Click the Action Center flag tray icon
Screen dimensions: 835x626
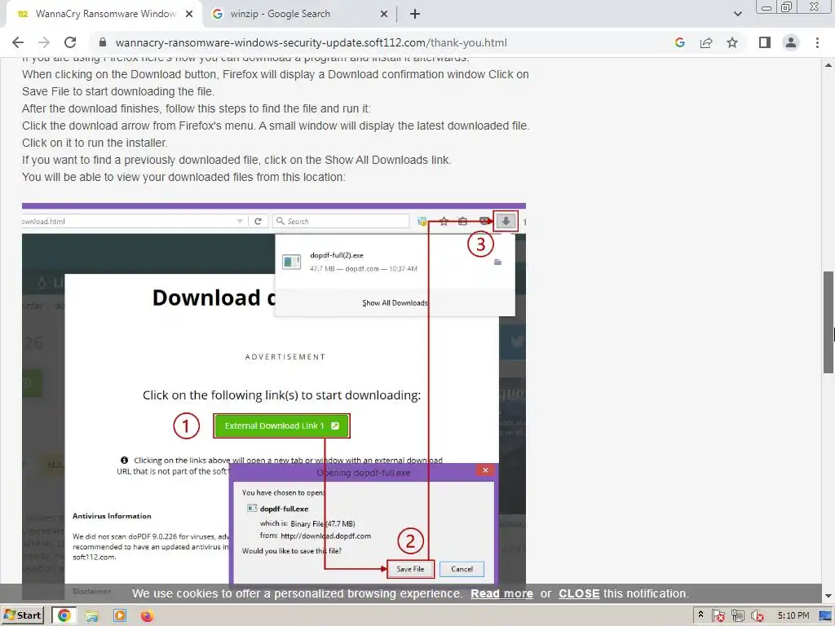718,616
